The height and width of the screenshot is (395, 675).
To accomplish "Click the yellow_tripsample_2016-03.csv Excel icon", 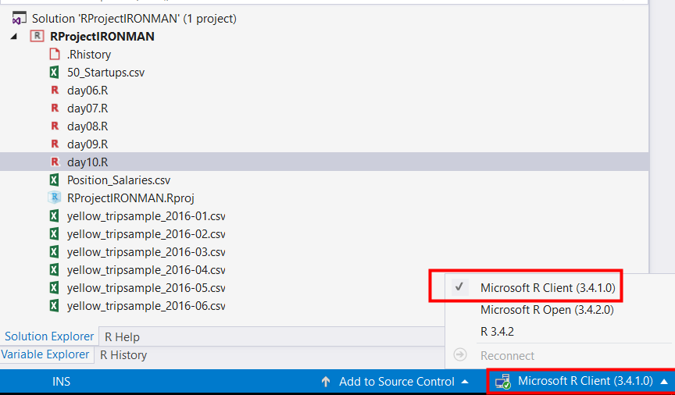I will click(54, 251).
